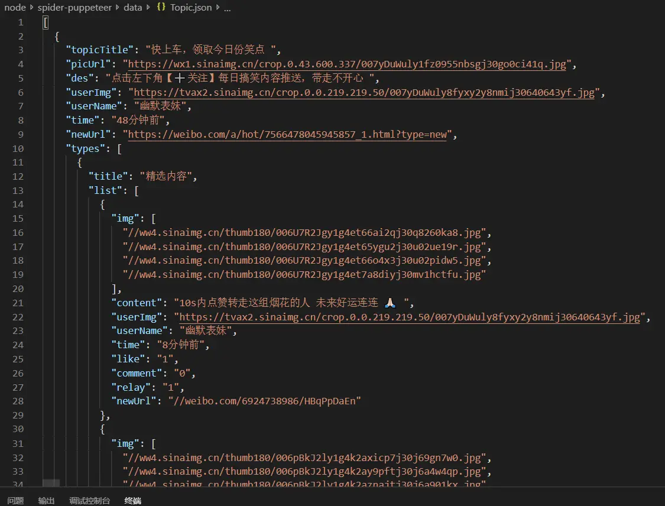Click the "types" key on line 10
The image size is (665, 506).
tap(86, 148)
